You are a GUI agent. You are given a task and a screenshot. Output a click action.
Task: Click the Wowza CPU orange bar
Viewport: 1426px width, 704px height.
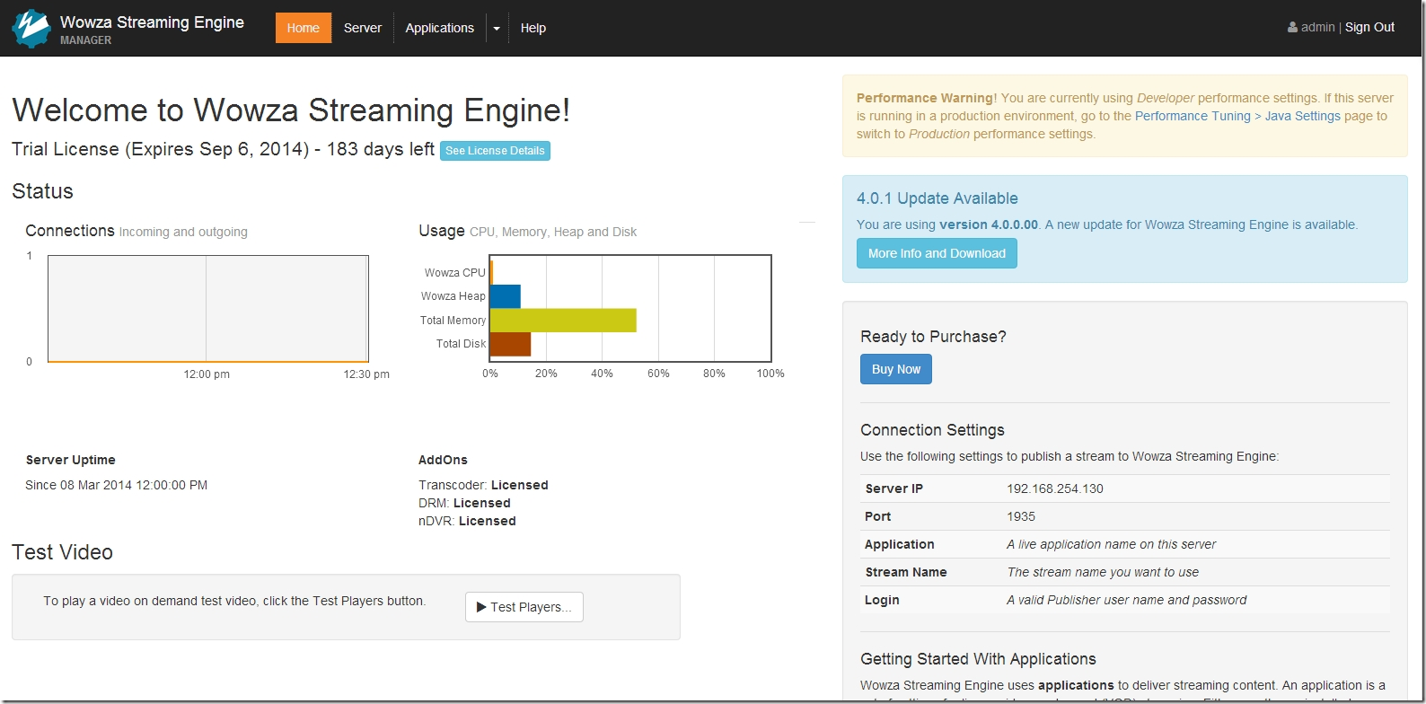coord(492,272)
